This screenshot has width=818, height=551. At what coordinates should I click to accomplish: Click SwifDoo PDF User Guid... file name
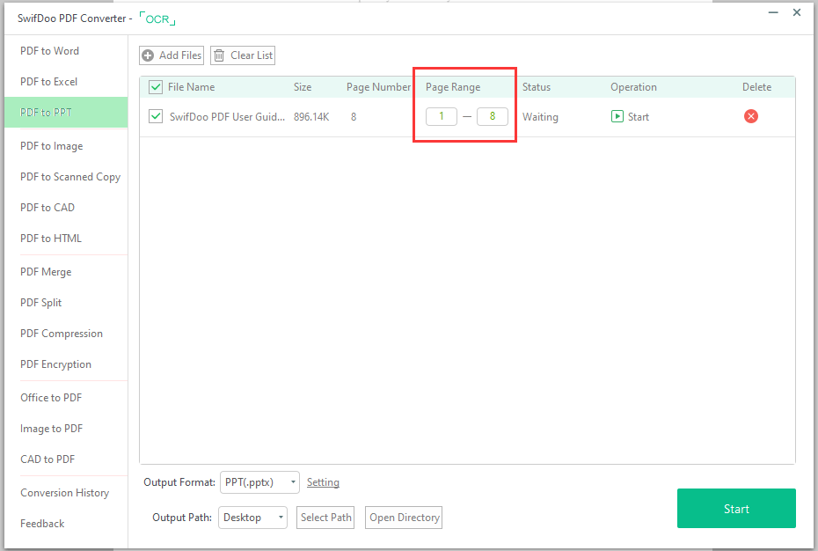(x=227, y=116)
